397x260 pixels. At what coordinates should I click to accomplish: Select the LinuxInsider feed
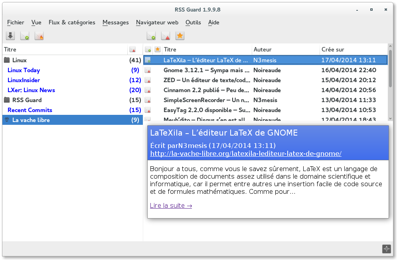point(73,80)
